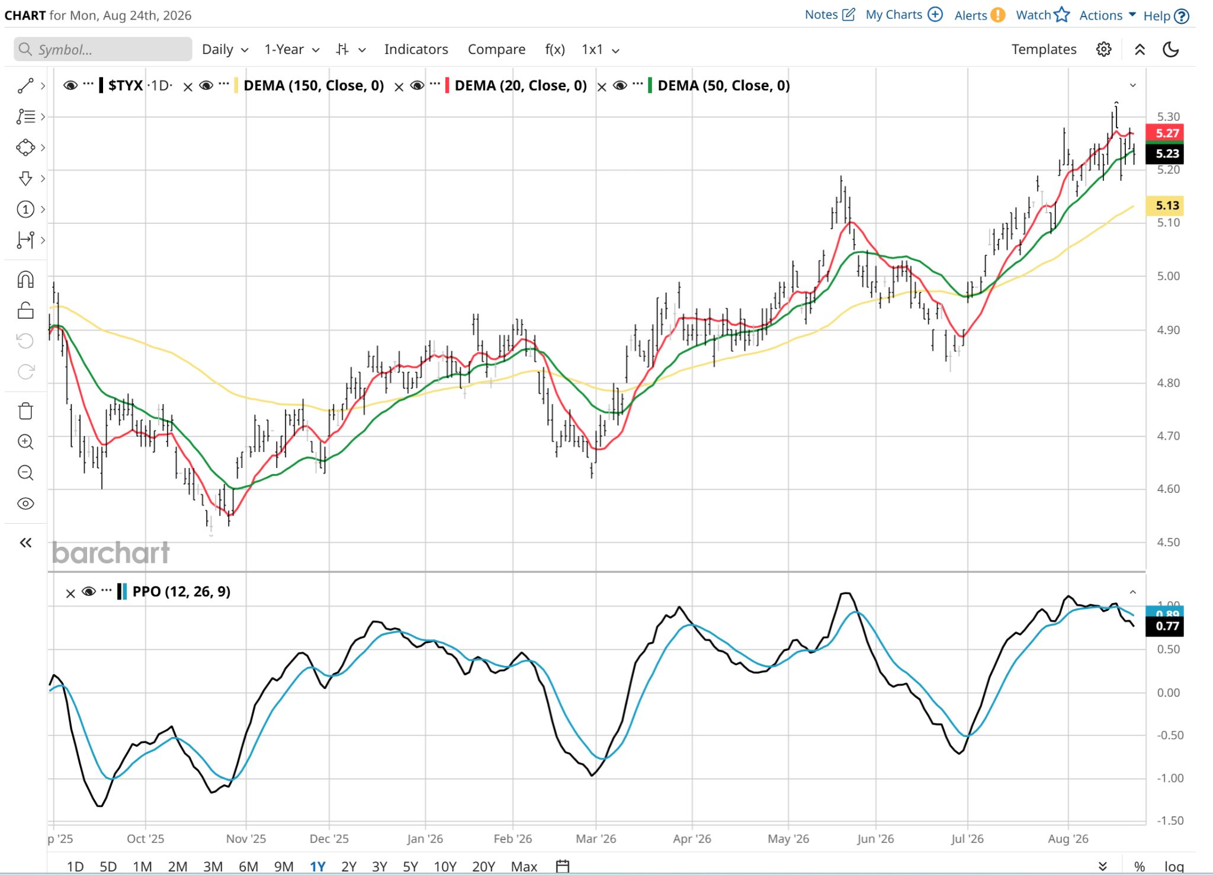Viewport: 1213px width, 875px height.
Task: Click the trash delete drawings icon
Action: (x=25, y=411)
